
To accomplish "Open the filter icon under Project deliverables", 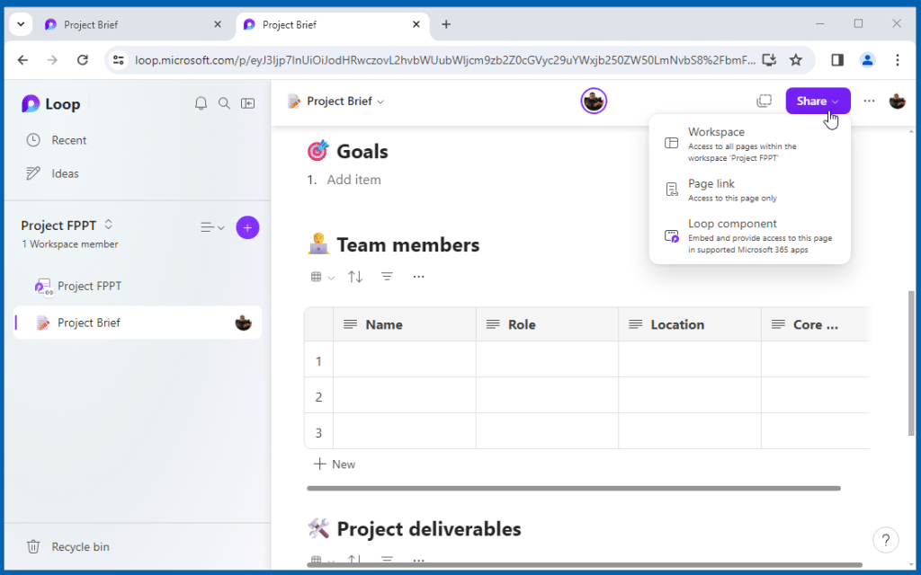I will (x=387, y=560).
